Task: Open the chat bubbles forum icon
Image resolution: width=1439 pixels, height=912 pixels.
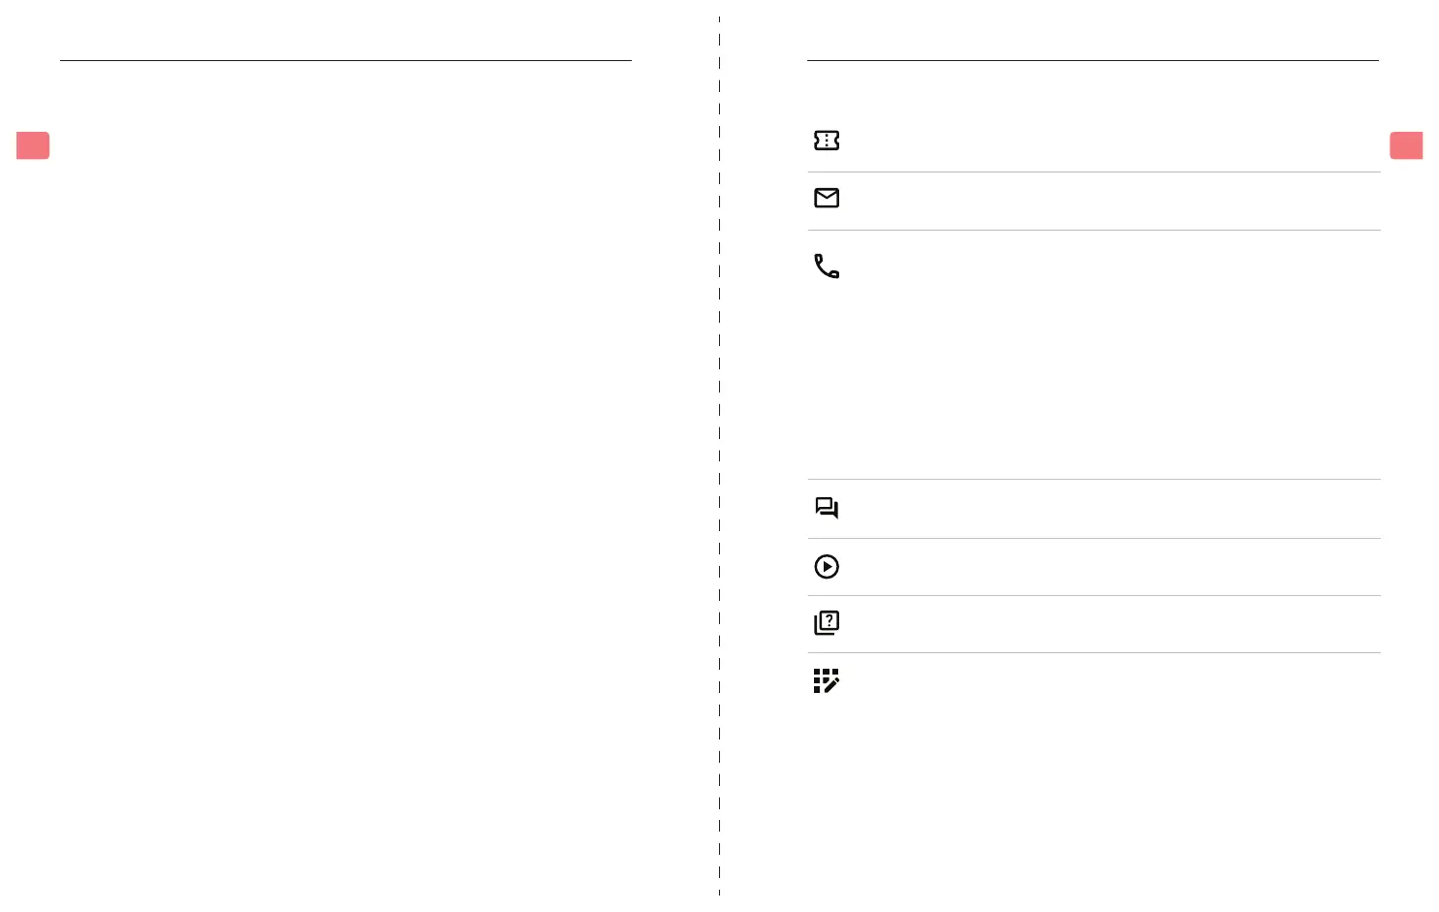Action: (x=826, y=508)
